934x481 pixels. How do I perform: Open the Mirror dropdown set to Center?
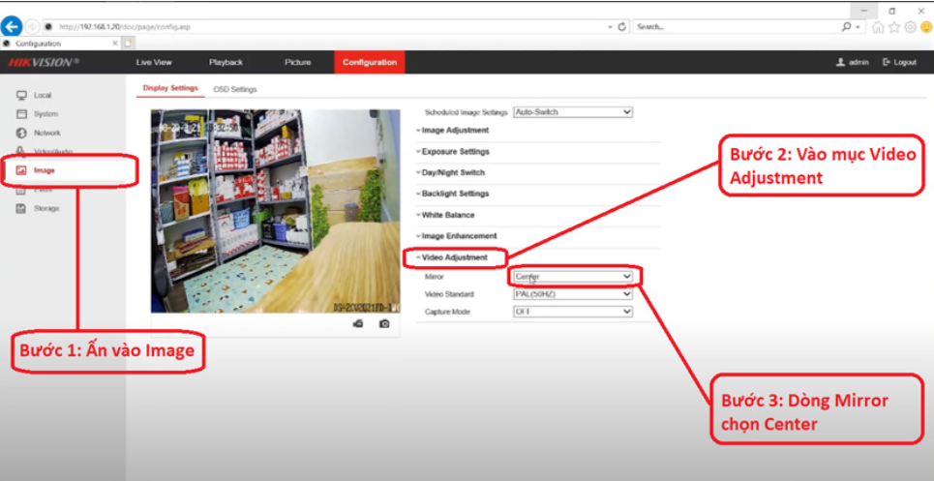tap(572, 277)
